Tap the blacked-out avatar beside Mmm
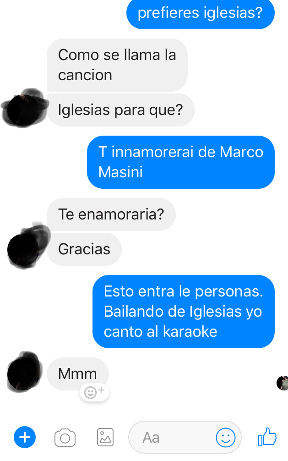Viewport: 288px width, 461px height. tap(24, 372)
